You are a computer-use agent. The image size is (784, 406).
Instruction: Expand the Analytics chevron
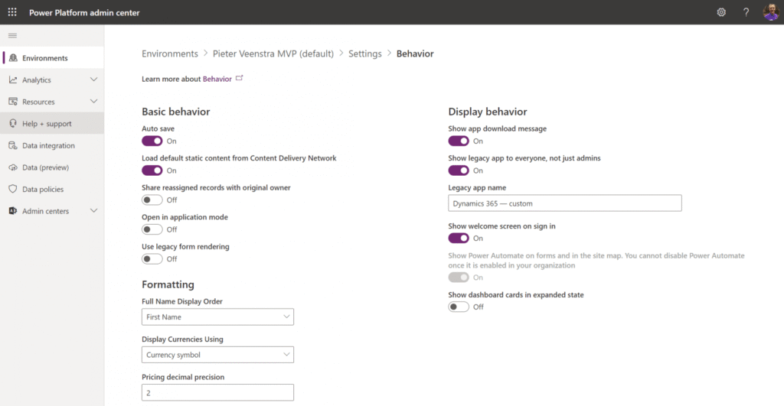point(93,80)
